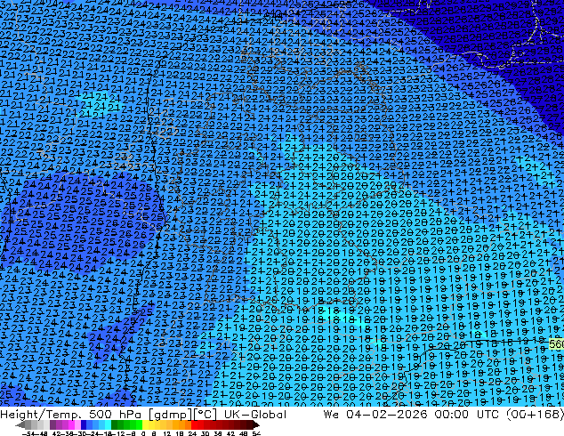Viewport: 564px width, 436px height.
Task: Click the gray left arrow of color scale
Action: point(20,425)
